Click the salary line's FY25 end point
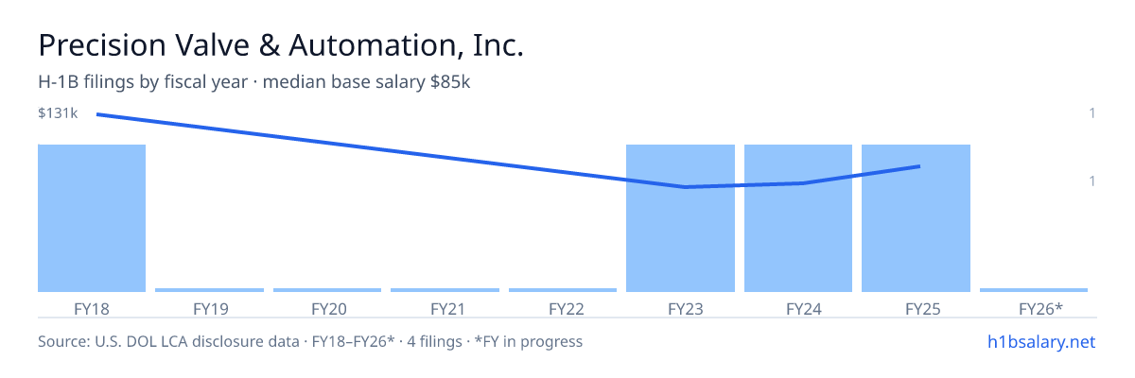Image resolution: width=1135 pixels, height=378 pixels. point(919,166)
